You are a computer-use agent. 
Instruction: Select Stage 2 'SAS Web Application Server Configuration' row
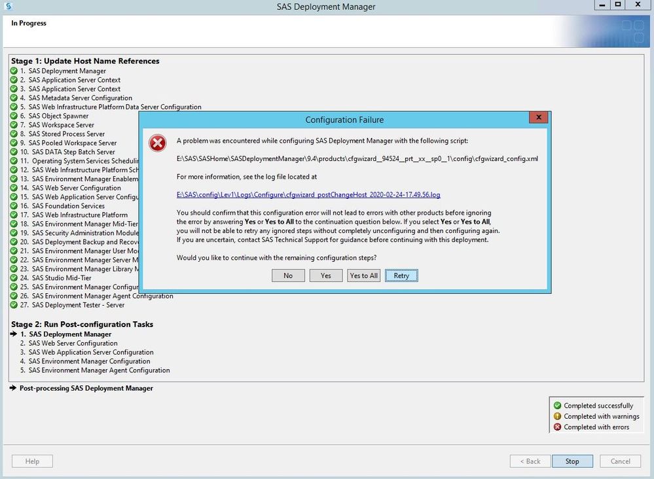point(87,352)
